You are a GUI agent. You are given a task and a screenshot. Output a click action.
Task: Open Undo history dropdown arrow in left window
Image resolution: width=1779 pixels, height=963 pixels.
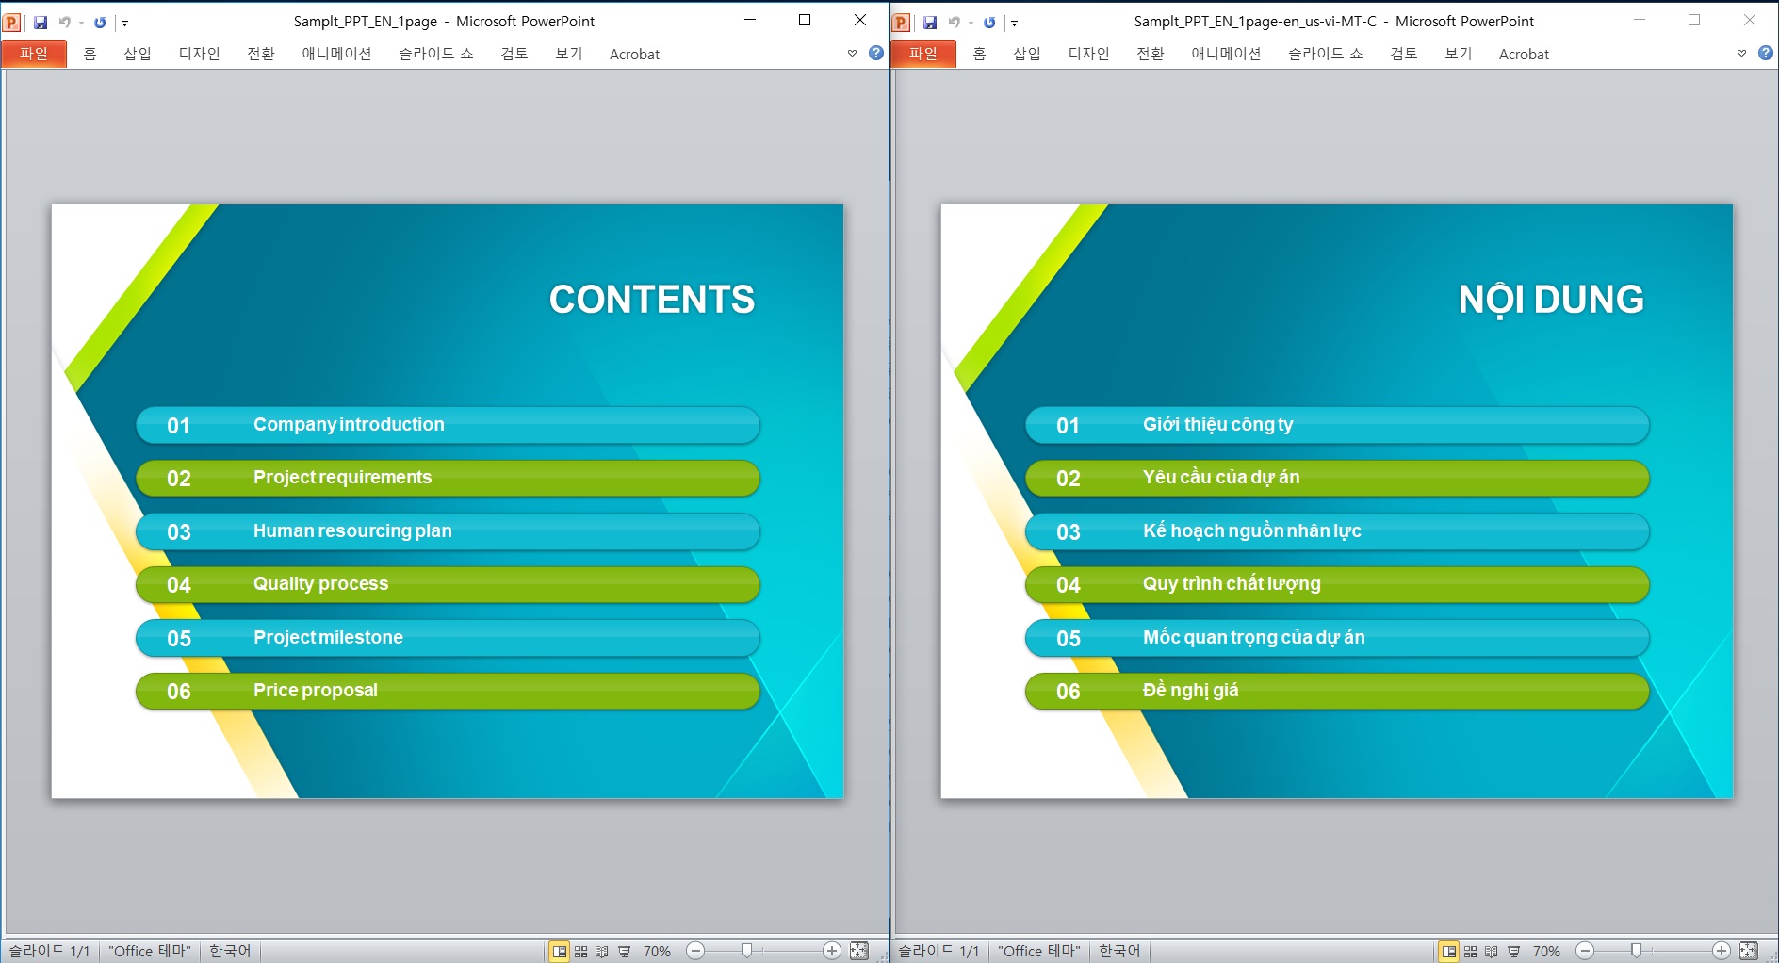click(x=81, y=23)
